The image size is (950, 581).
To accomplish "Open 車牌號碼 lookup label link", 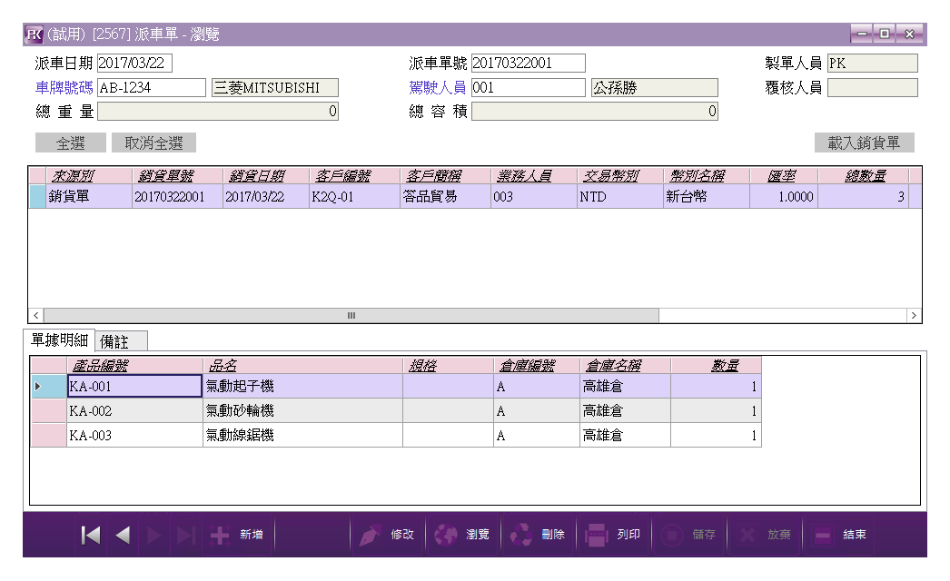I will pyautogui.click(x=64, y=88).
